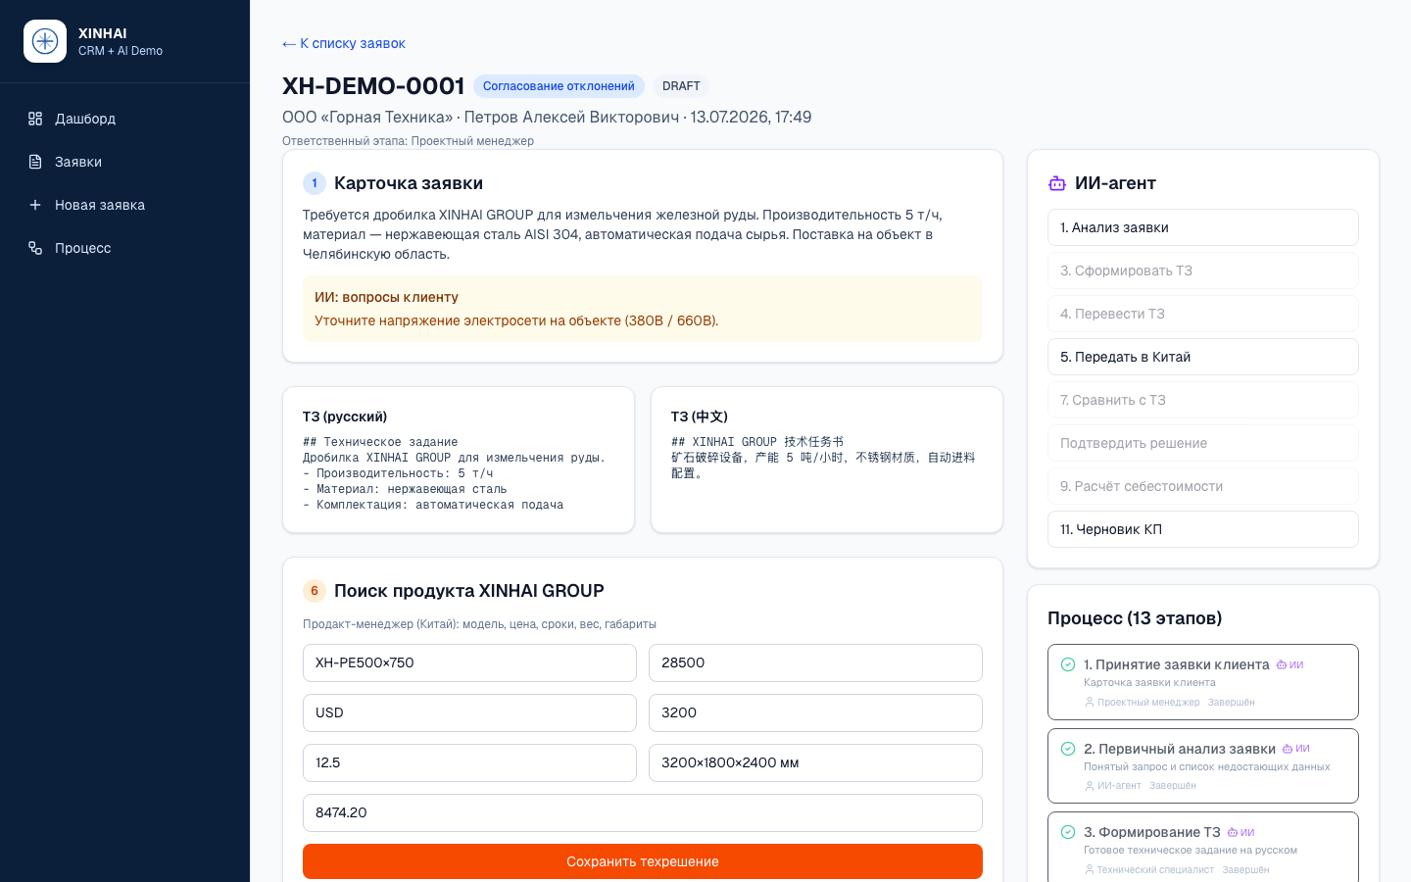Image resolution: width=1411 pixels, height=882 pixels.
Task: Open process step 1. Принятие заявки клиента
Action: [x=1202, y=682]
